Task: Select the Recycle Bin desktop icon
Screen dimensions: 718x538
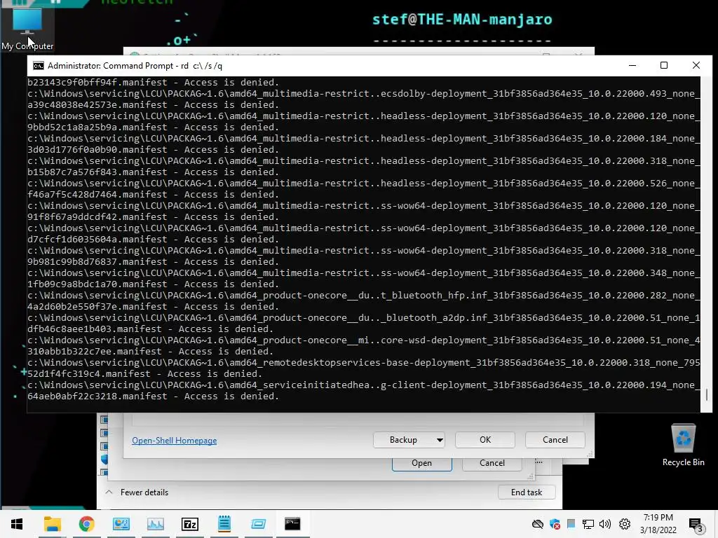Action: [x=683, y=445]
